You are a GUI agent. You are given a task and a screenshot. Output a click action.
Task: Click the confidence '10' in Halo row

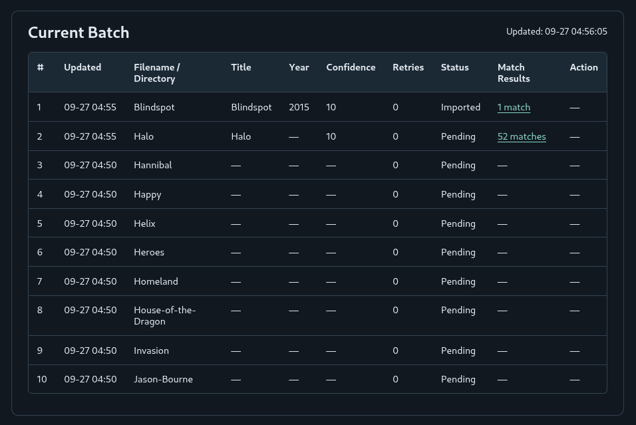[331, 136]
